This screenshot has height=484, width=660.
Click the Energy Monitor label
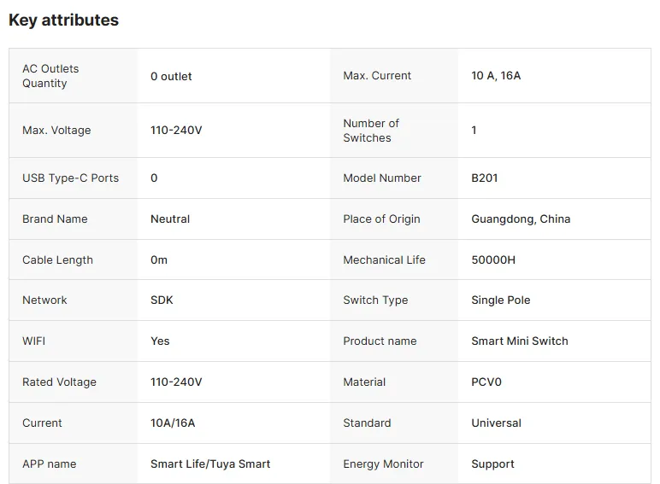point(383,464)
